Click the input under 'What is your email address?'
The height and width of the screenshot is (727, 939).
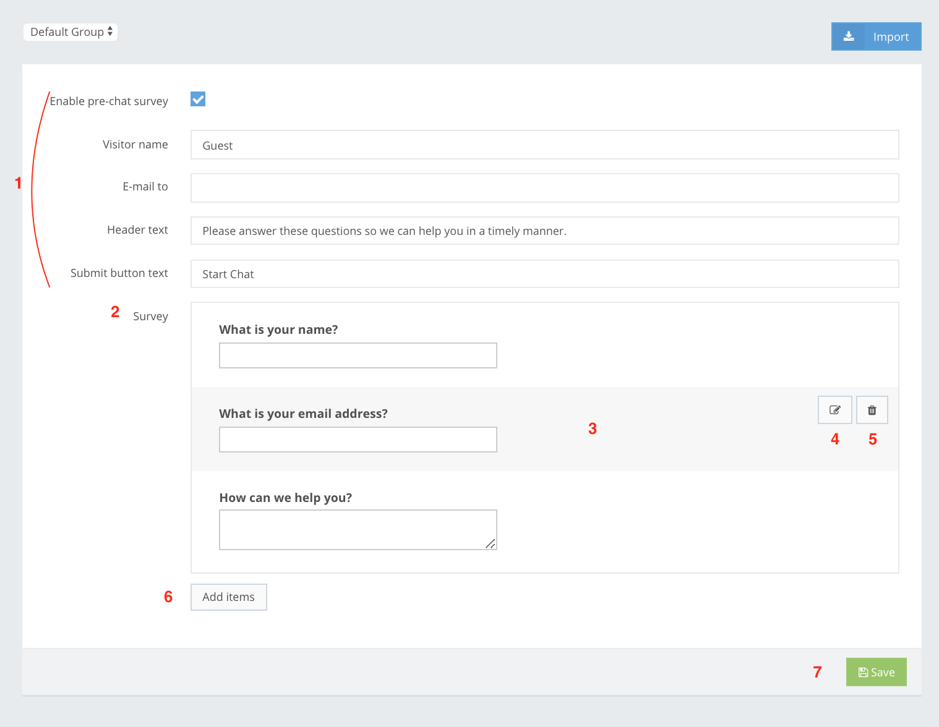click(358, 440)
